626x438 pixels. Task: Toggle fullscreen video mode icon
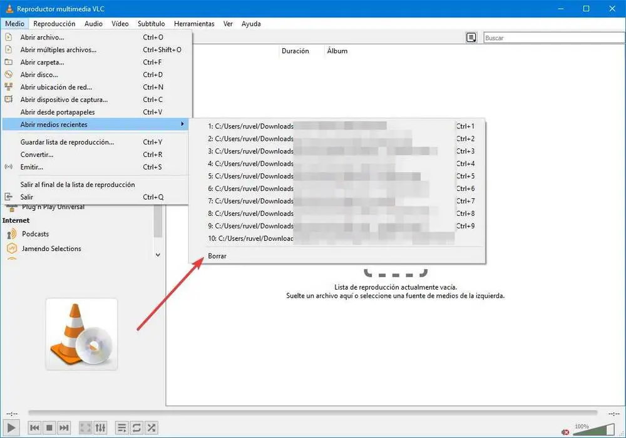coord(85,428)
